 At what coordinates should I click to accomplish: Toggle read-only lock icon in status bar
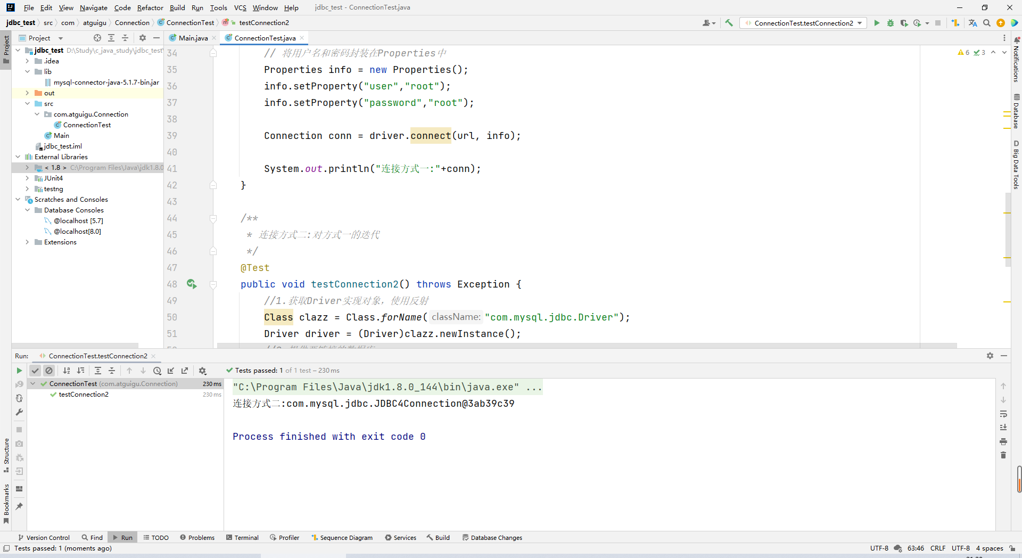tap(1012, 548)
